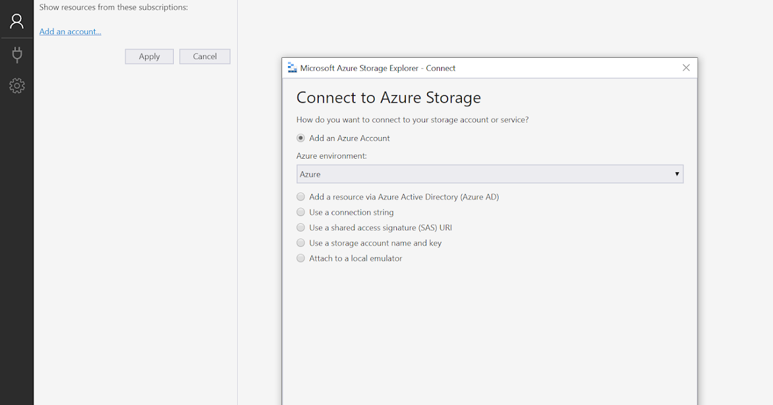Viewport: 773px width, 405px height.
Task: Close the Connect to Azure Storage dialog
Action: [686, 67]
